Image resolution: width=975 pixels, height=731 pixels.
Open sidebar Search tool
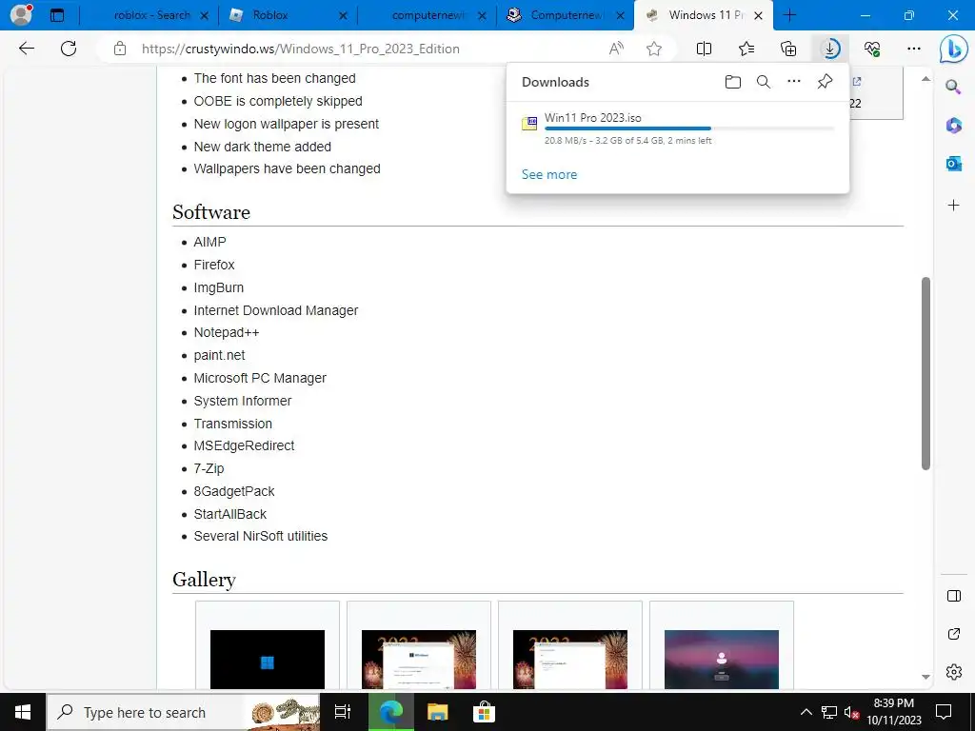pos(953,87)
